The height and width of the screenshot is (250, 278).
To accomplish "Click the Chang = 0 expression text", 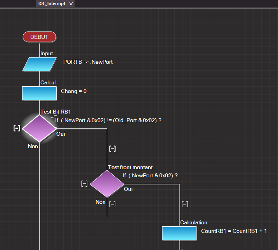I will [x=74, y=91].
